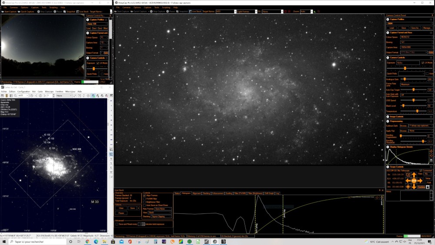
Task: Open the Frame Rate Limit Maximum dropdown
Action: (416, 84)
